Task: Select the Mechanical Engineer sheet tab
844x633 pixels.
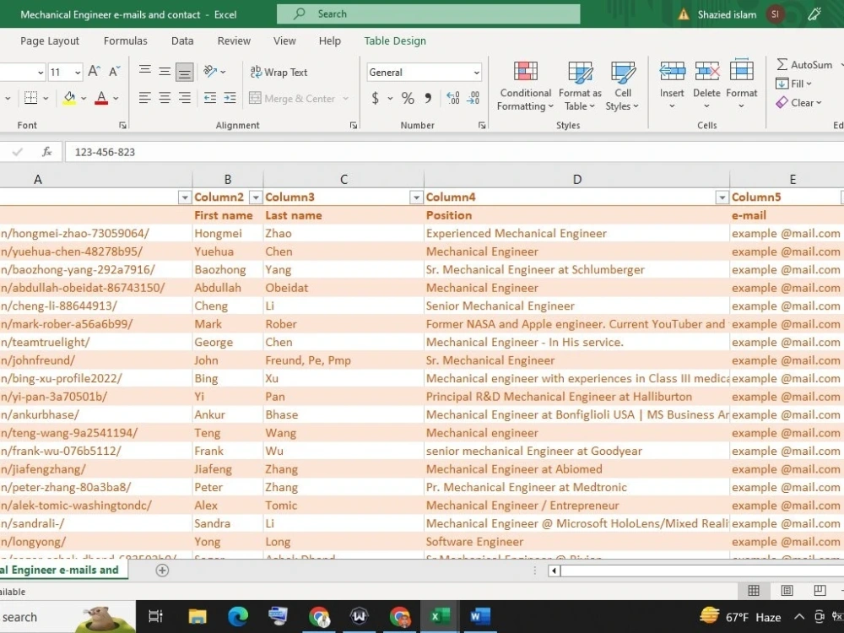Action: pos(63,570)
